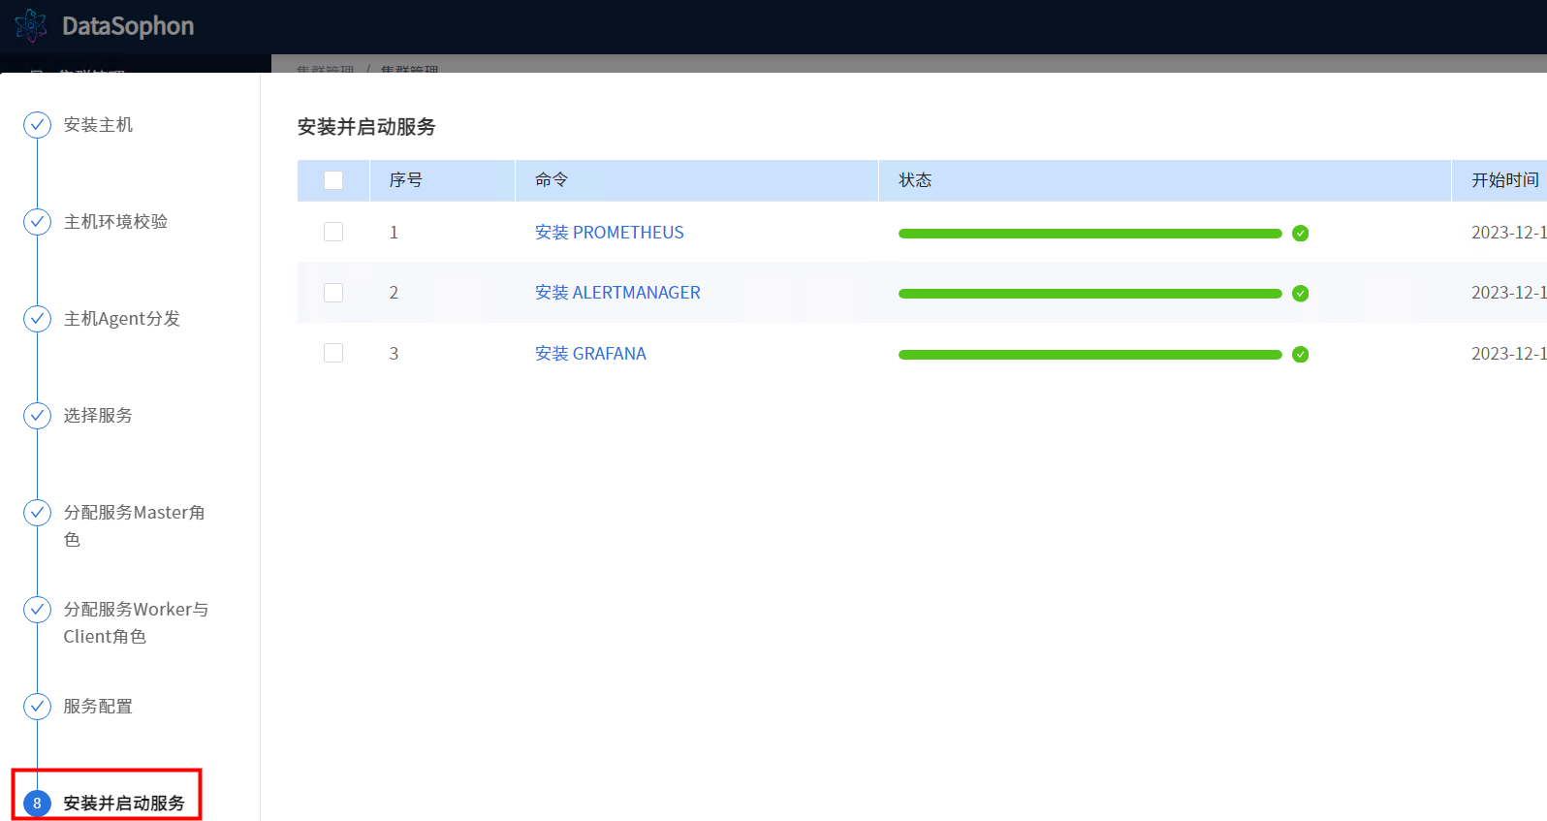
Task: Click the PROMETHEUS success status icon
Action: point(1301,234)
